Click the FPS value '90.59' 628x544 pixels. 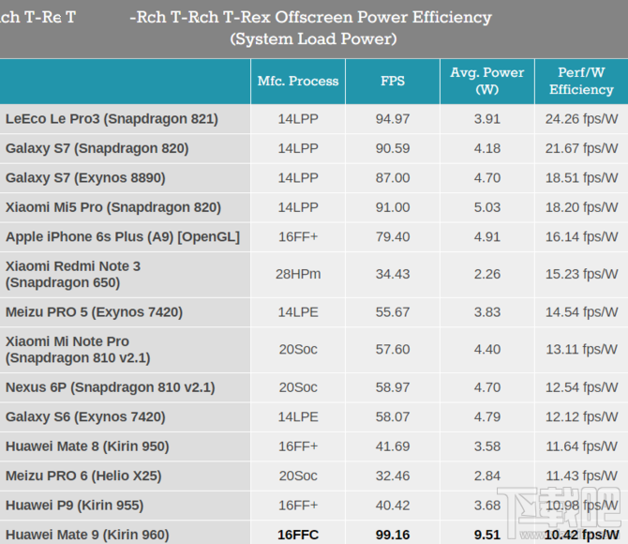(393, 148)
